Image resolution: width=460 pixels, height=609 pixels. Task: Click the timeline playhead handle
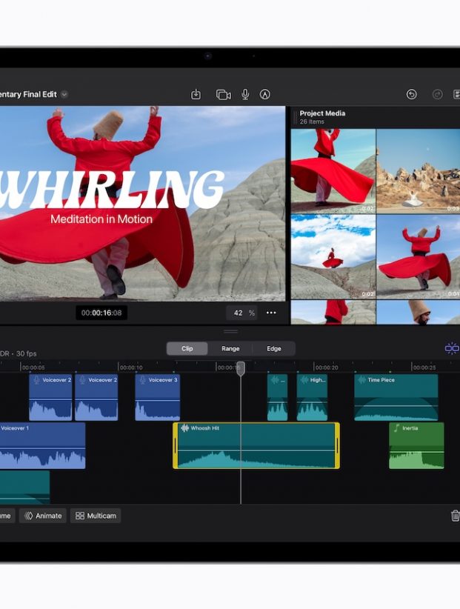click(240, 367)
